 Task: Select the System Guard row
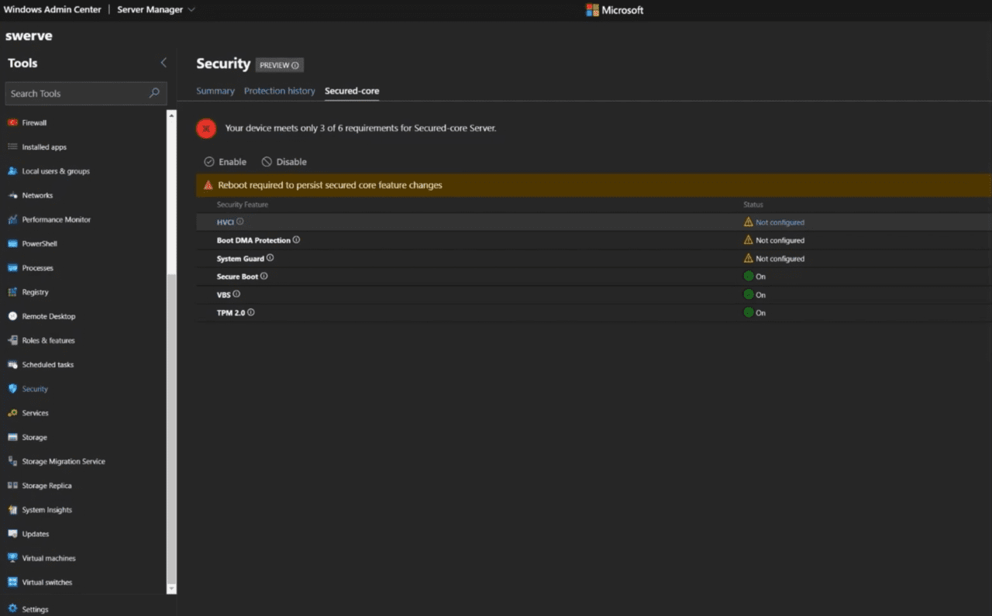[x=594, y=258]
